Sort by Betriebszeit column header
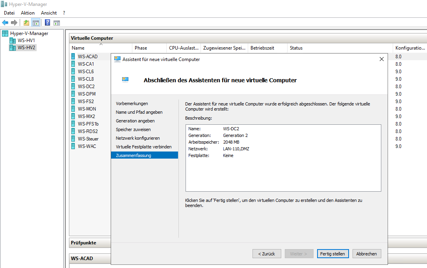427x268 pixels. pyautogui.click(x=268, y=48)
